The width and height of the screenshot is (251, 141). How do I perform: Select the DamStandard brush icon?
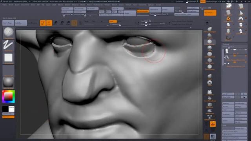[x=209, y=54]
